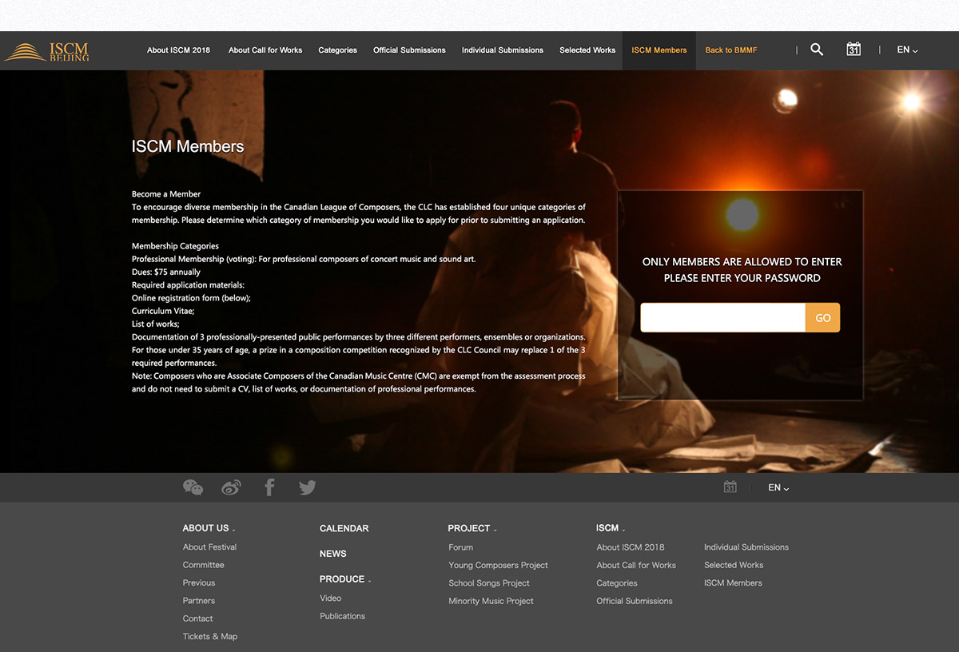The height and width of the screenshot is (652, 959).
Task: Collapse the ABOUT US footer section
Action: click(x=209, y=528)
